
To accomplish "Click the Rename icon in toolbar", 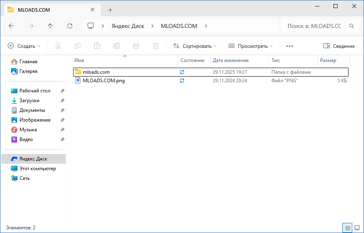I will coord(117,46).
